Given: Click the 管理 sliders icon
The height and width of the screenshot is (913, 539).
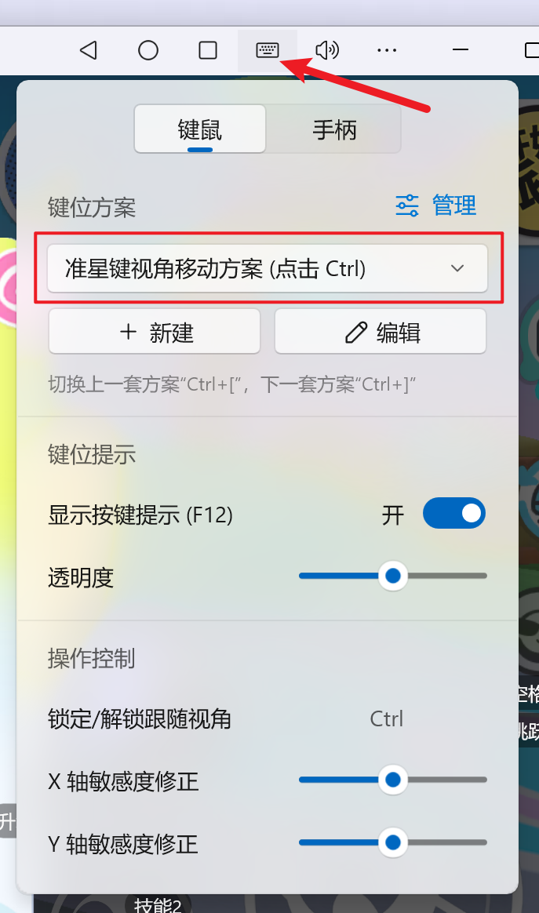Looking at the screenshot, I should (x=406, y=206).
